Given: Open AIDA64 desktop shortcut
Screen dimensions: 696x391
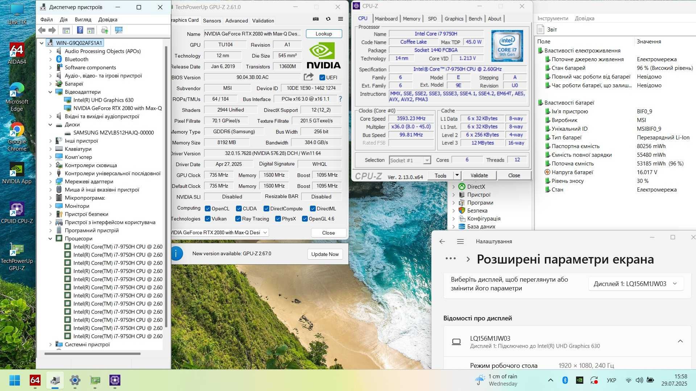Looking at the screenshot, I should click(17, 54).
